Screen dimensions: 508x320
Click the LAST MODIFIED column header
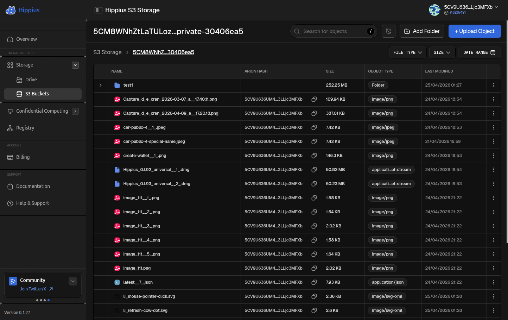(439, 71)
